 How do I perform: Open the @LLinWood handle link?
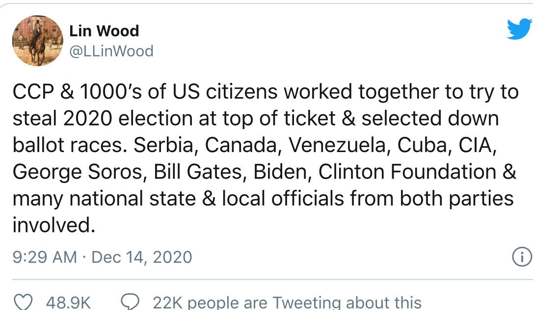tap(111, 51)
